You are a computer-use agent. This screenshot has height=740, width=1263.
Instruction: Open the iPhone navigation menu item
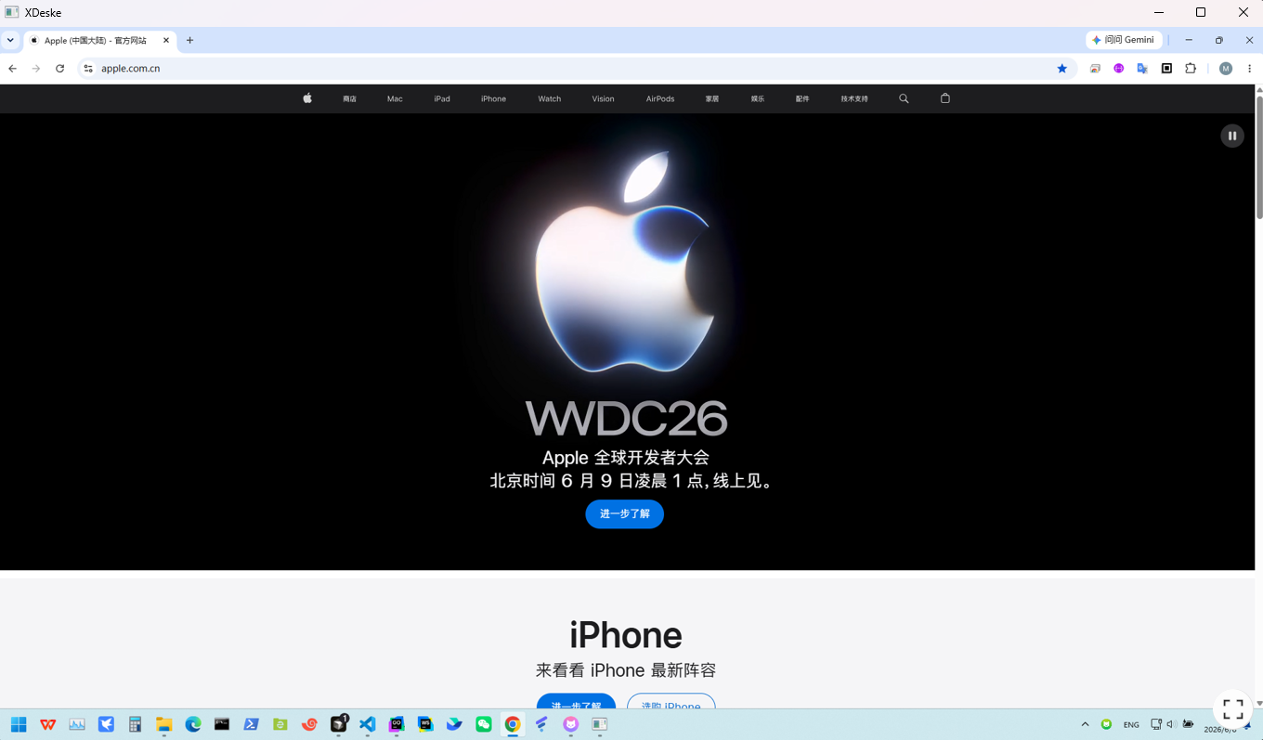pyautogui.click(x=493, y=98)
